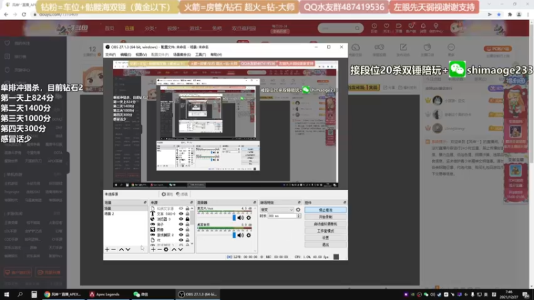Enable 工作室模式 studio mode
534x300 pixels.
326,231
